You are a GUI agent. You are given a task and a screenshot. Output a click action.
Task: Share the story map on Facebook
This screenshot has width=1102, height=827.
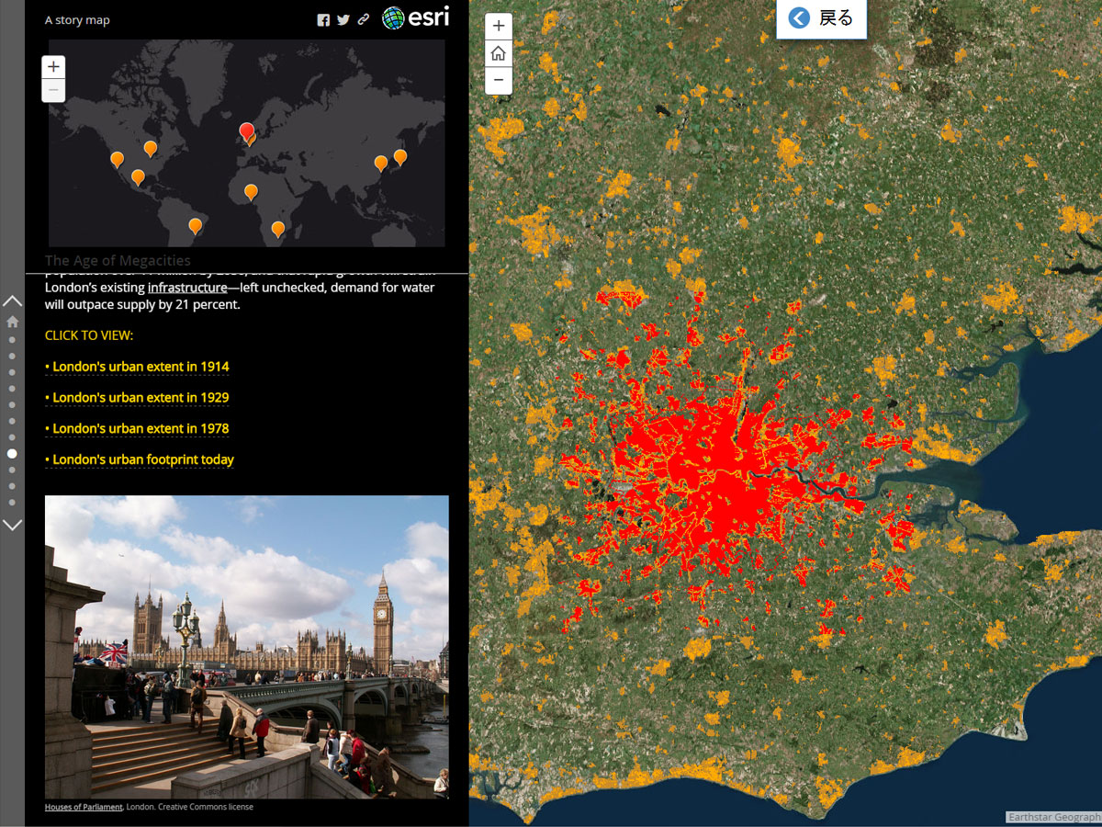(x=323, y=20)
